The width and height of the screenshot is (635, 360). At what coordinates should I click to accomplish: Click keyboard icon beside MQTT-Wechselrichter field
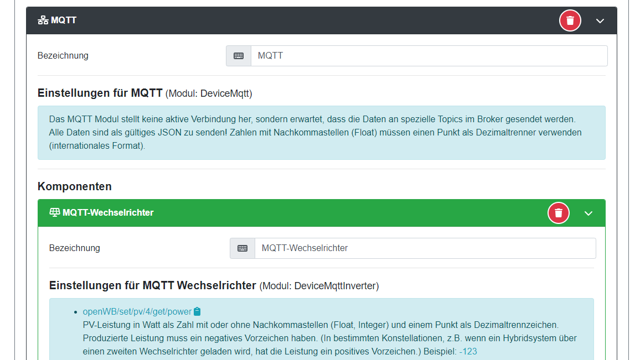pos(242,248)
